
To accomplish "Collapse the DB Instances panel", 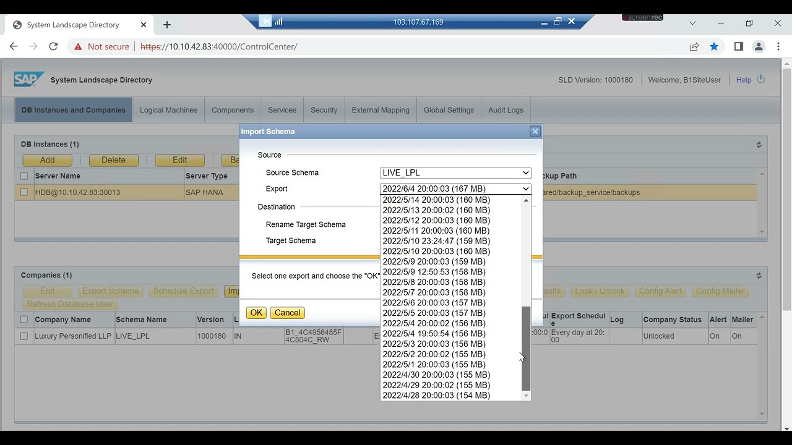I will pyautogui.click(x=759, y=145).
